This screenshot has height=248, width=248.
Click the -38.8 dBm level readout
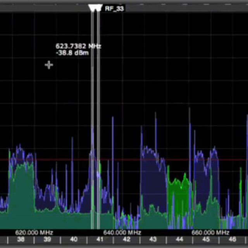72,52
